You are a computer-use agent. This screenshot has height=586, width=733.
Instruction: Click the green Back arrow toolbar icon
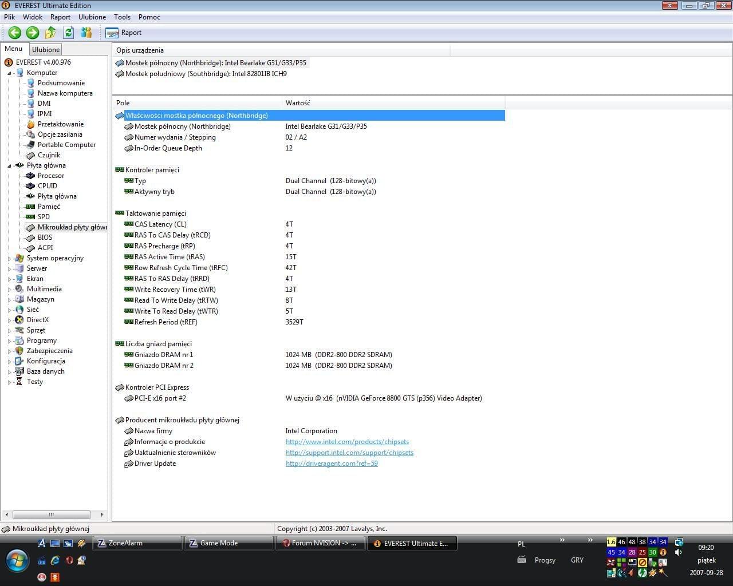pyautogui.click(x=15, y=33)
